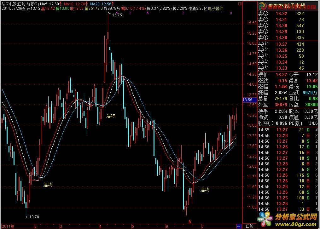
Task: Click the 2011年 label on the time axis
Action: (x=8, y=226)
